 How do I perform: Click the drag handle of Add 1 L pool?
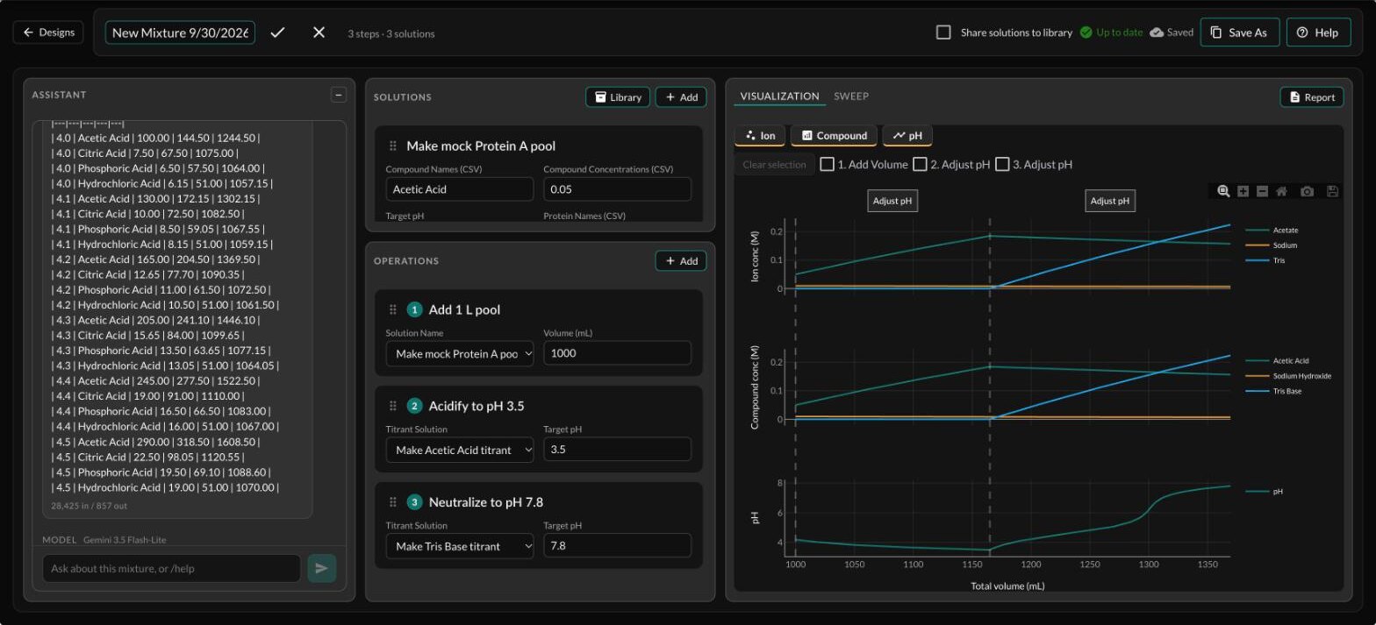tap(393, 309)
